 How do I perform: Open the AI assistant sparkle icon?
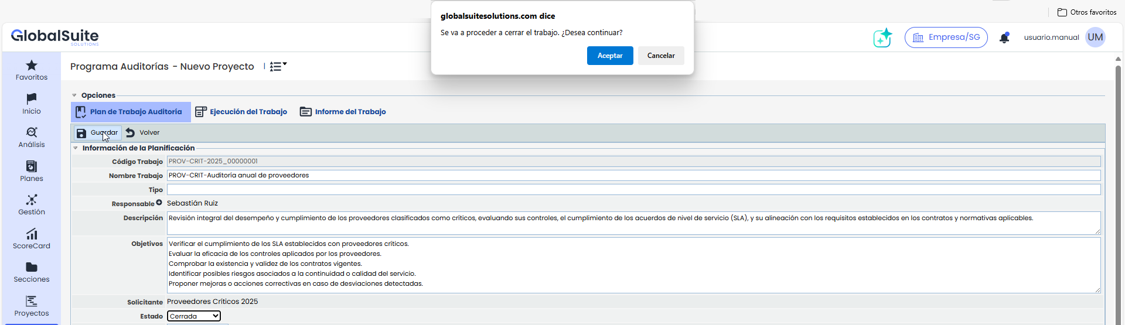point(882,37)
